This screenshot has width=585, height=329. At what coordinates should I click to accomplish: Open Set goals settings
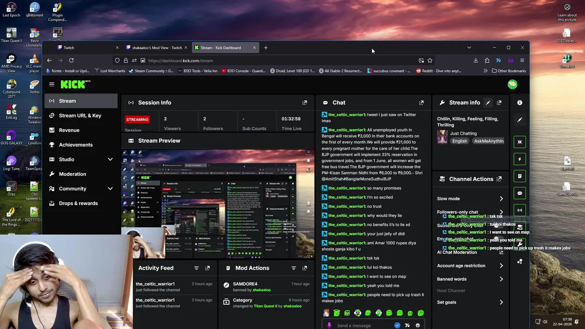pyautogui.click(x=501, y=302)
